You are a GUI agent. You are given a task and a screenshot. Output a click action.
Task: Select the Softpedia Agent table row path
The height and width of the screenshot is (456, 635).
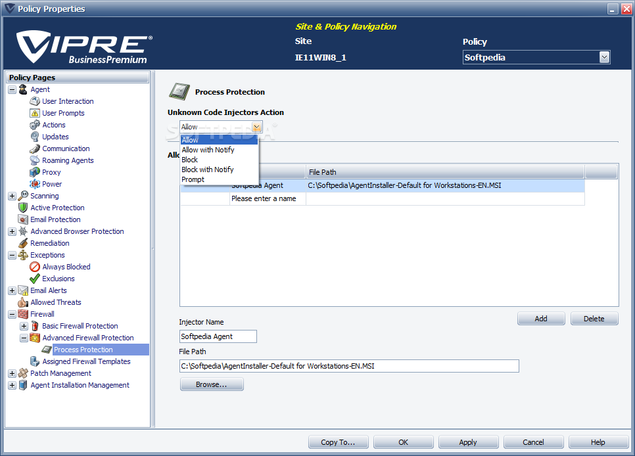[445, 185]
